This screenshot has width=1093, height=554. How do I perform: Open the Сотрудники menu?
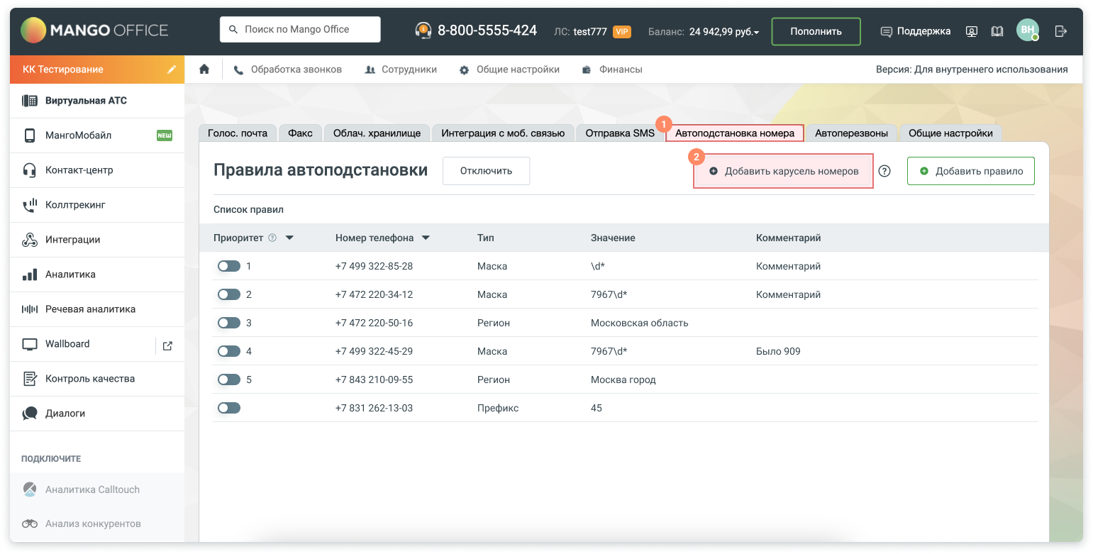tap(401, 70)
